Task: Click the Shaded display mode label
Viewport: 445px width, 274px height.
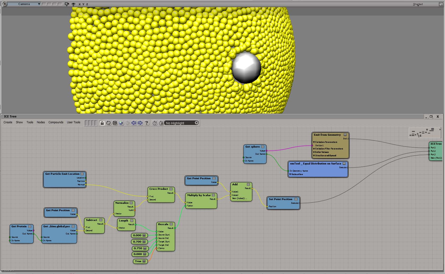Action: [x=418, y=4]
